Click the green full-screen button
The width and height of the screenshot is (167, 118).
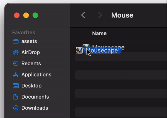35,15
